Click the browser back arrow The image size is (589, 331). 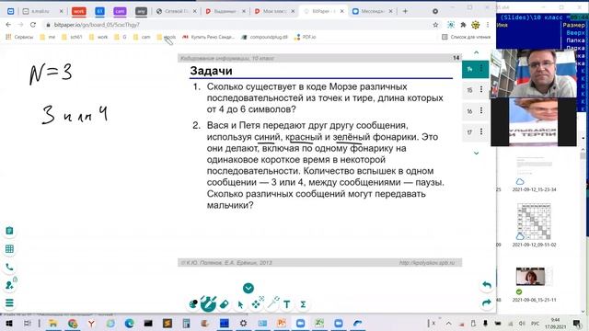(8, 25)
